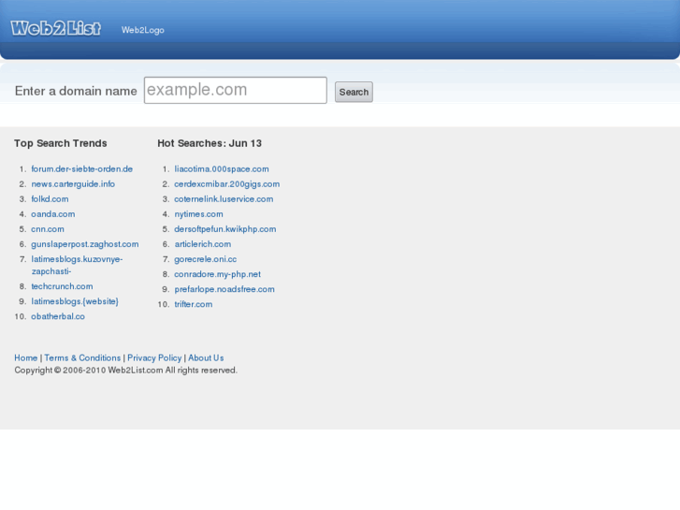Go to Home footer link

click(26, 358)
